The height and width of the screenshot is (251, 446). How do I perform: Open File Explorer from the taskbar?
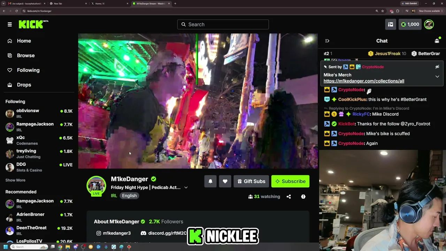point(68,247)
